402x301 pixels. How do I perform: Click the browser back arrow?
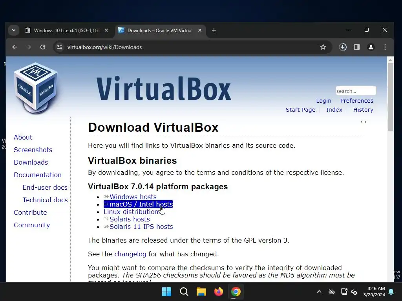(15, 47)
